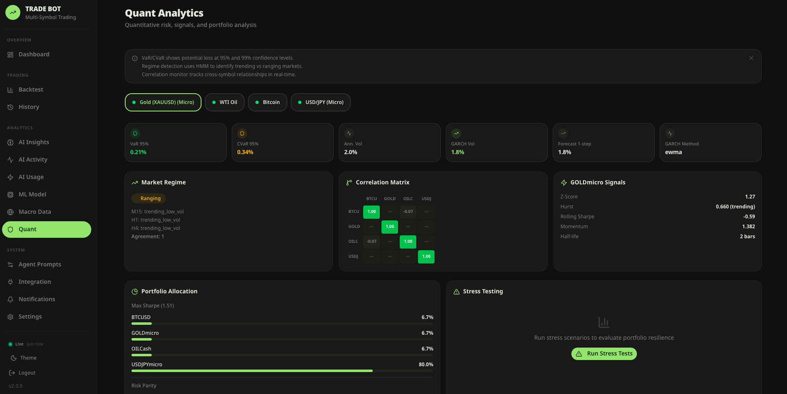Click the Momentum value 1.382
The image size is (787, 394).
pyautogui.click(x=748, y=227)
